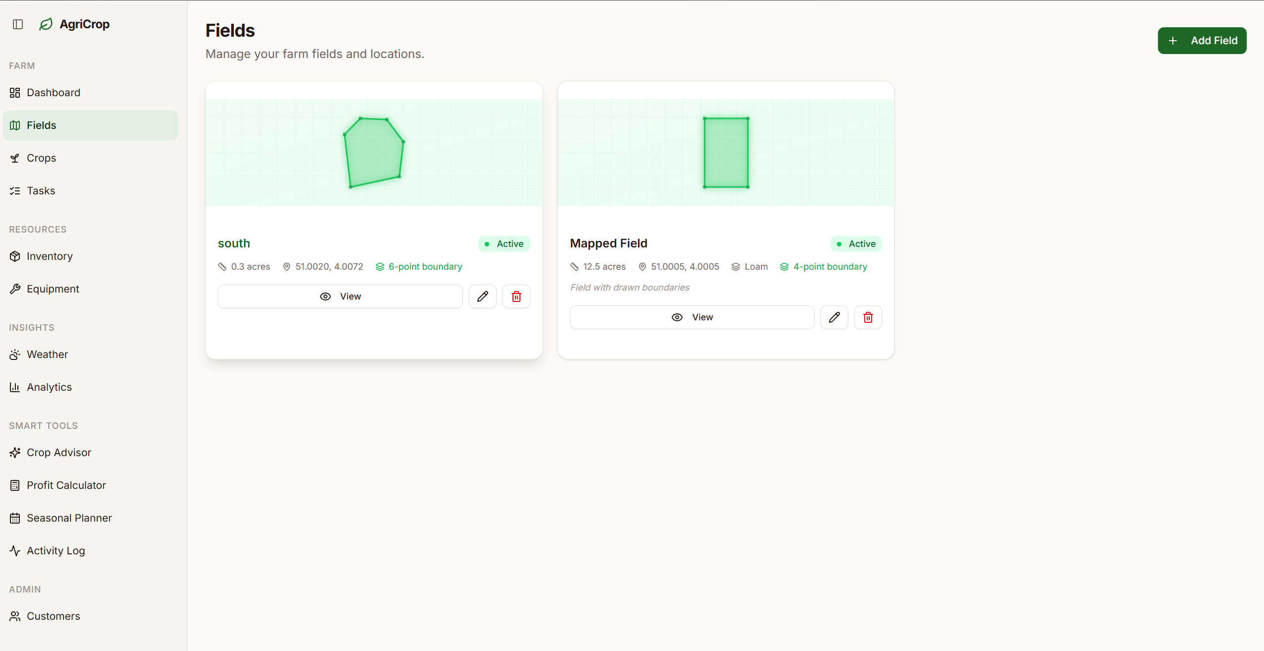This screenshot has height=651, width=1264.
Task: Click View on Mapped Field card
Action: tap(692, 317)
